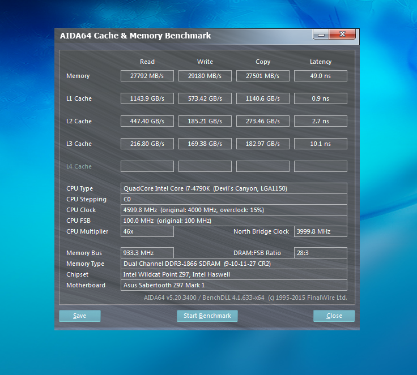Select the Memory Read value 27792 MB/s
417x375 pixels.
[x=147, y=76]
